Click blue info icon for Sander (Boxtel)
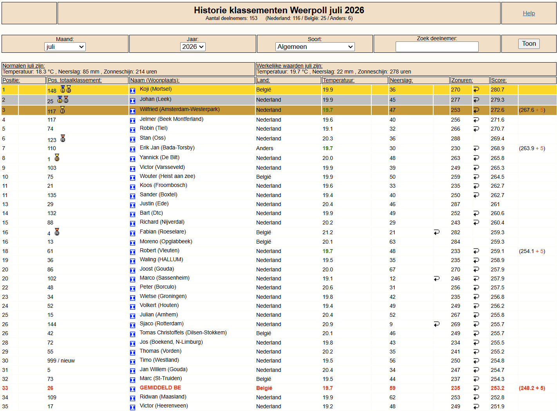This screenshot has width=557, height=411. [x=132, y=196]
